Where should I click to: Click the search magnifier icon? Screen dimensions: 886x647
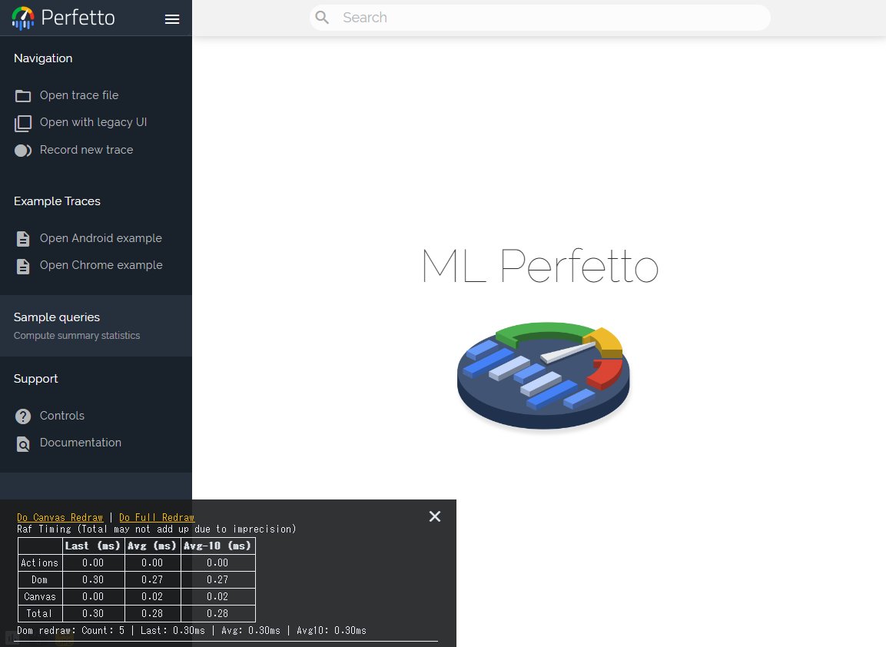coord(322,18)
